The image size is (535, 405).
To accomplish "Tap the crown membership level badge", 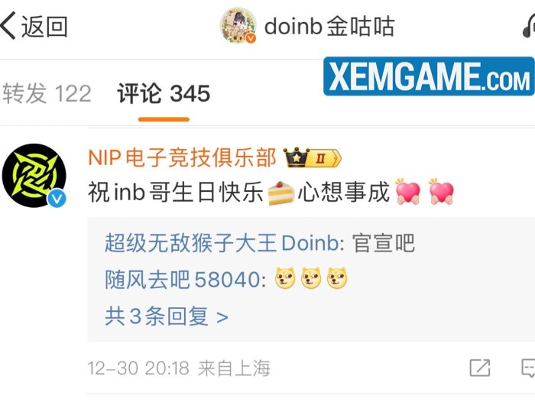I will tap(313, 157).
